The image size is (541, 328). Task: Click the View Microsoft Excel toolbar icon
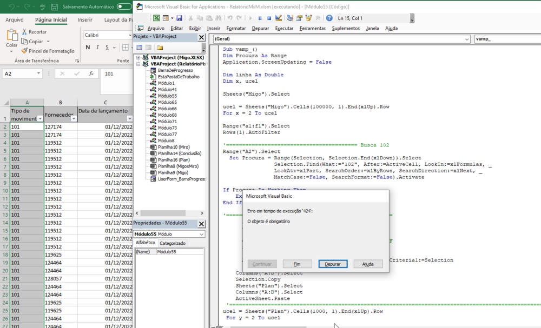[x=156, y=18]
